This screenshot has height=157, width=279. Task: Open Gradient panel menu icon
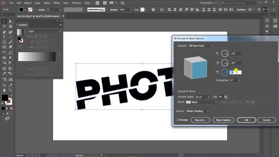tap(61, 25)
